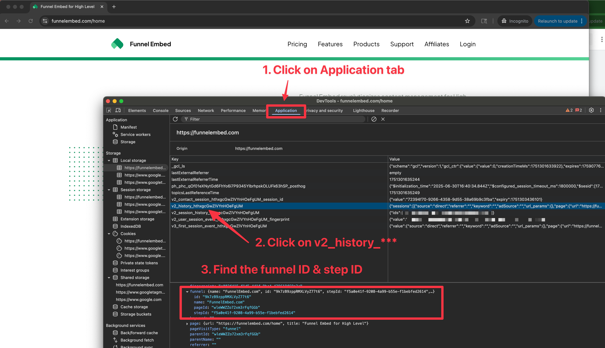Collapse the Local storage tree
Screen dimensions: 605x348
[109, 160]
